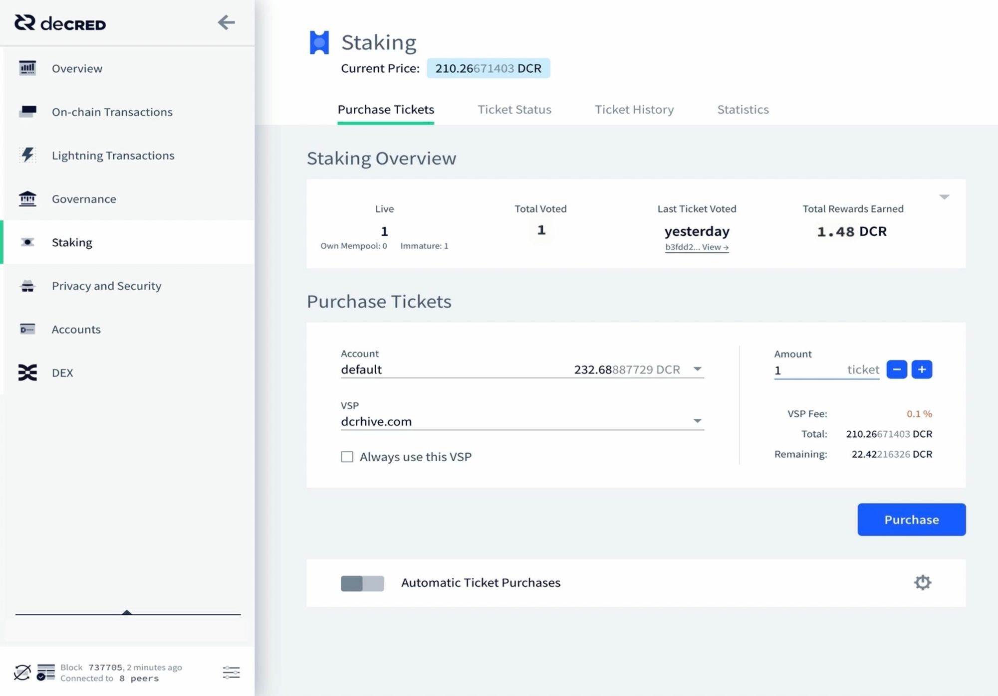This screenshot has height=696, width=998.
Task: Open the Statistics tab
Action: point(743,110)
